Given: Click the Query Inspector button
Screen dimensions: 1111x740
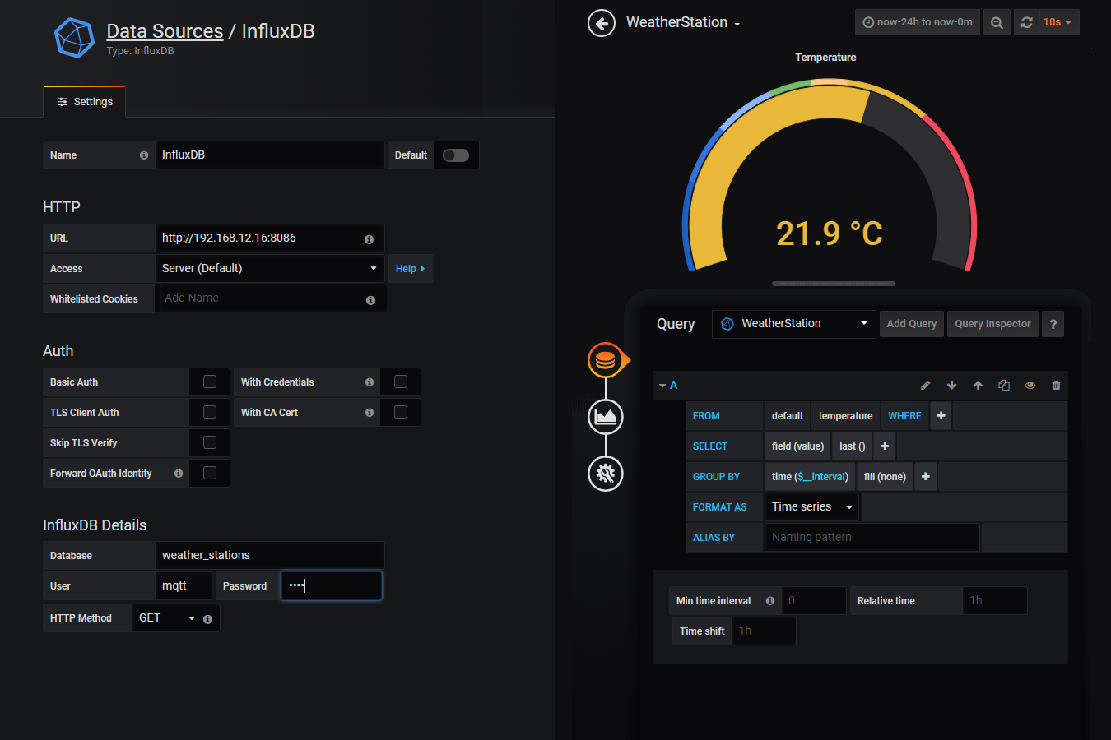Looking at the screenshot, I should tap(992, 324).
